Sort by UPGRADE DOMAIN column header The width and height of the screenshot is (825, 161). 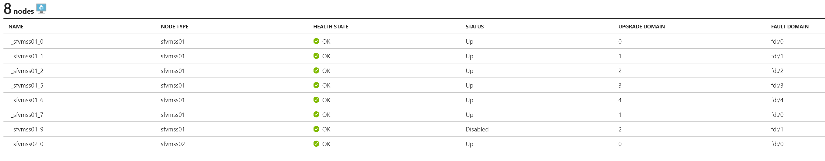point(641,27)
